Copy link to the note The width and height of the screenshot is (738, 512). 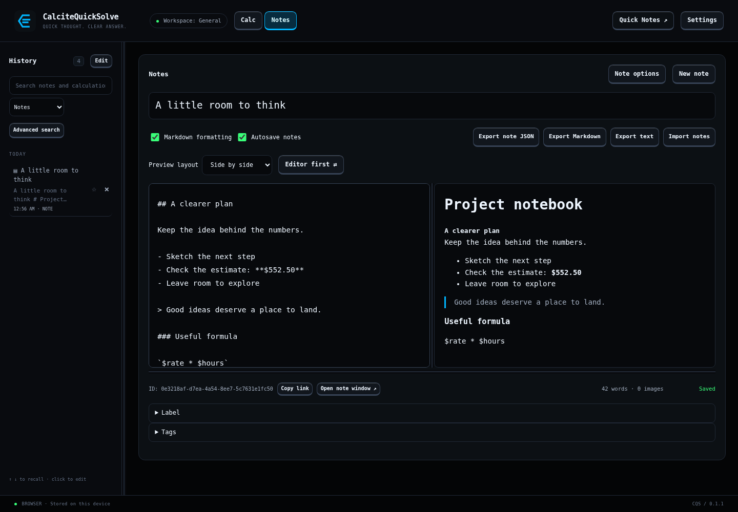295,389
